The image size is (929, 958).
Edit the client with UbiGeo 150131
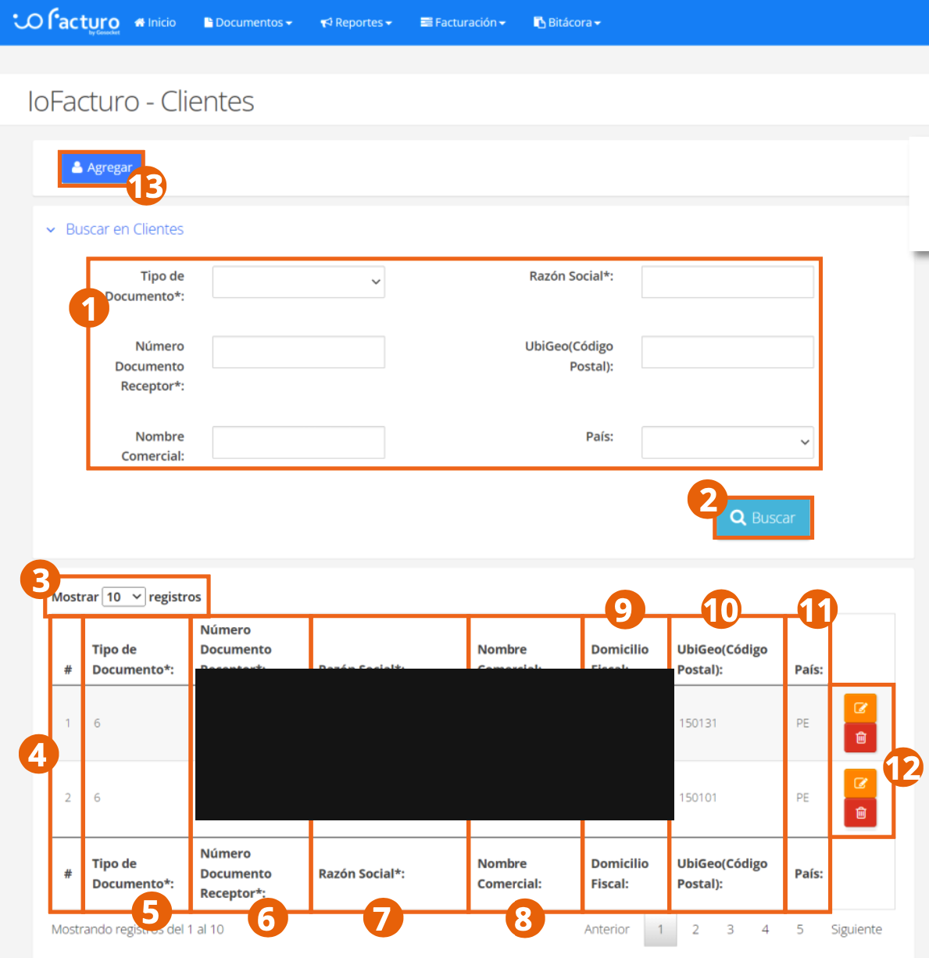[x=860, y=708]
